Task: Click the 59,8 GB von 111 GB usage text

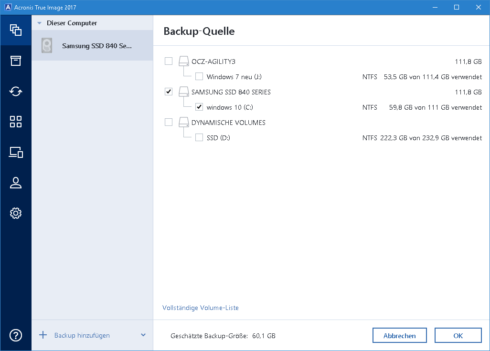Action: coord(436,107)
